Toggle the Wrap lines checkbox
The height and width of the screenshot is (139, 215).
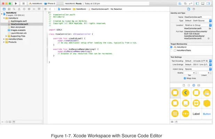coord(185,78)
